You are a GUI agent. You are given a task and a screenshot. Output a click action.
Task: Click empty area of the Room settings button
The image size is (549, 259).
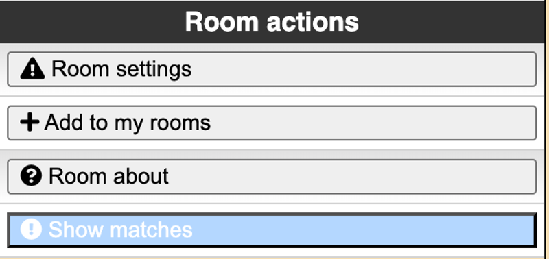click(x=364, y=69)
